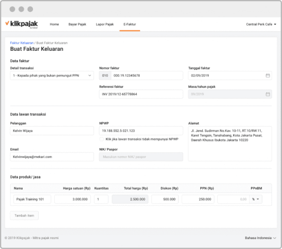Go to the Home tab
The image size is (282, 249).
54,24
